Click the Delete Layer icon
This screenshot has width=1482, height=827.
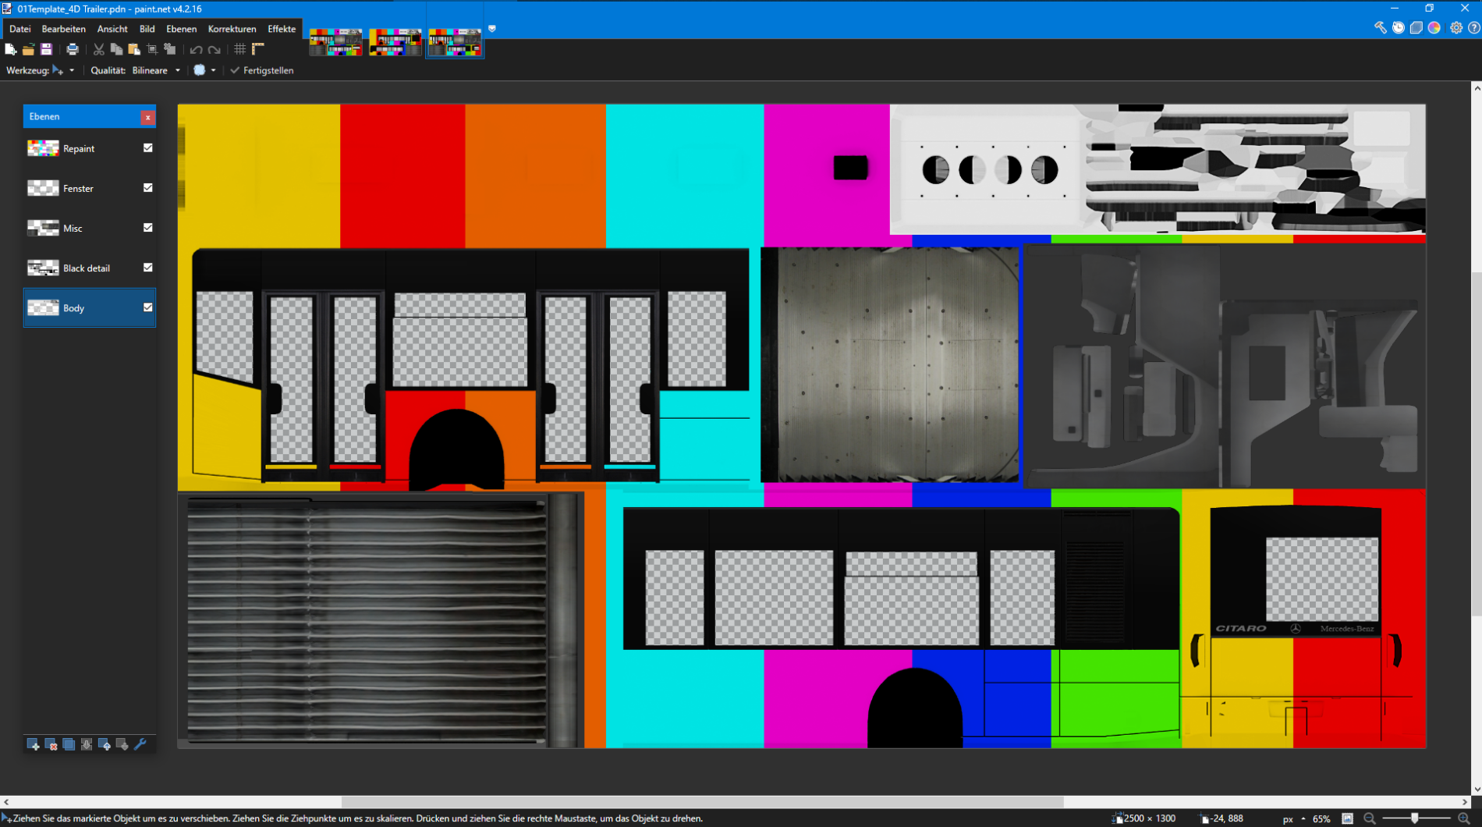point(51,744)
